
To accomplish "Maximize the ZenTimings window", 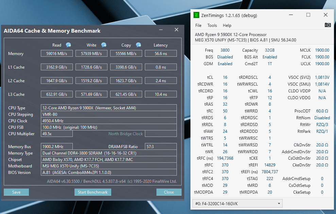I will point(308,15).
